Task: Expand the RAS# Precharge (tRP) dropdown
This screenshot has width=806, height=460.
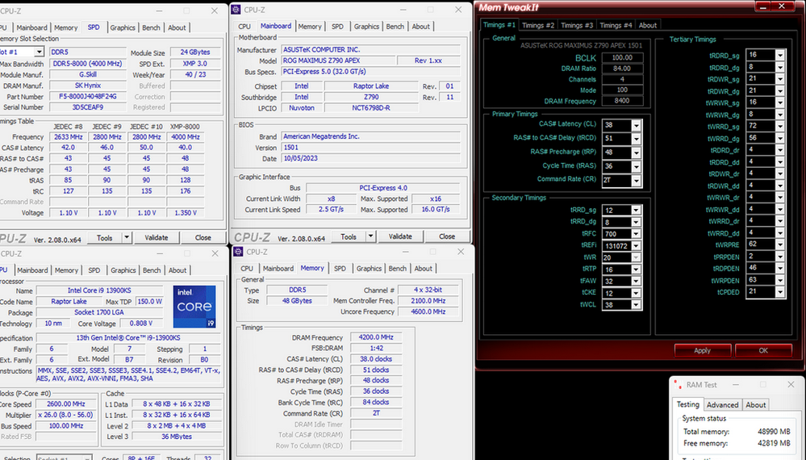Action: [x=637, y=153]
